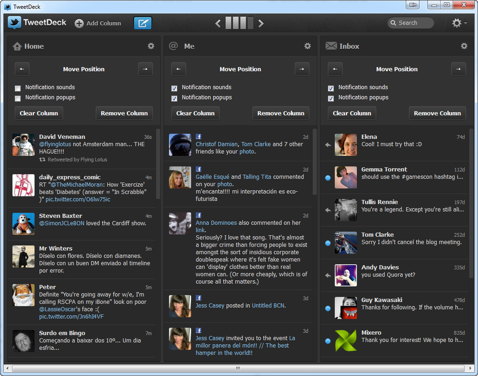Click the TweetDeck bird logo

tap(15, 23)
